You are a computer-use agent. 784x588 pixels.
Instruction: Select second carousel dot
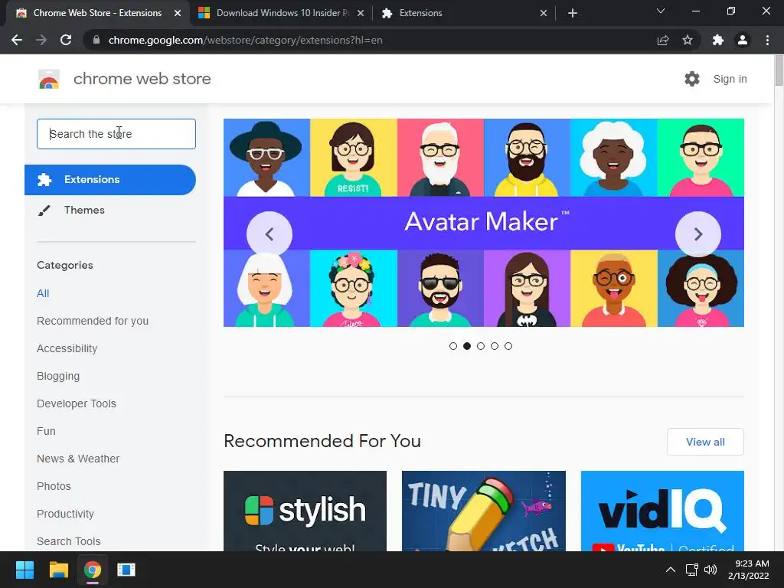(467, 346)
